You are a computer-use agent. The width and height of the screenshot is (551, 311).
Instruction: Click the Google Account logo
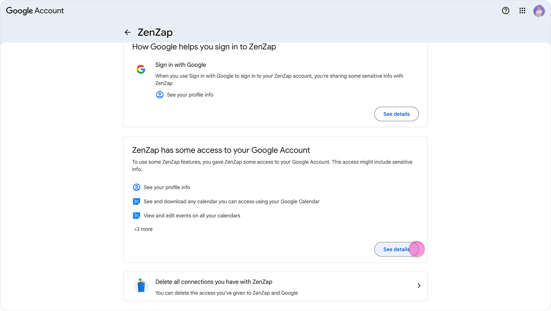click(35, 11)
